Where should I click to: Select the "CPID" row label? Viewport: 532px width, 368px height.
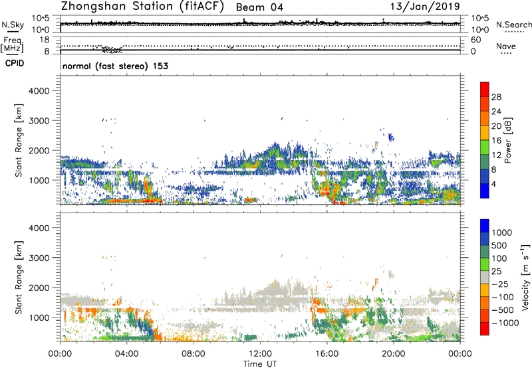(x=15, y=63)
